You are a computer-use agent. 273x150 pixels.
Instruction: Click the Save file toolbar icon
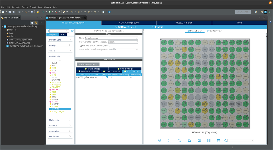click(10, 12)
